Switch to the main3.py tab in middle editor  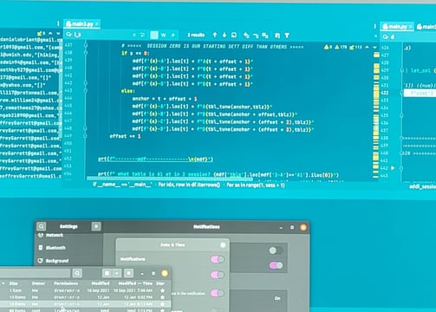pyautogui.click(x=81, y=24)
